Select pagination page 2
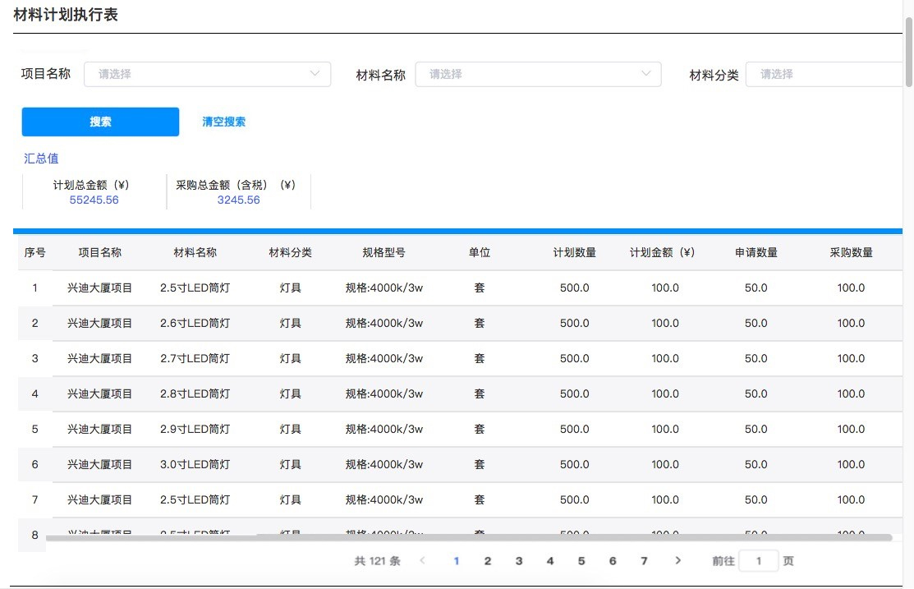 click(488, 561)
